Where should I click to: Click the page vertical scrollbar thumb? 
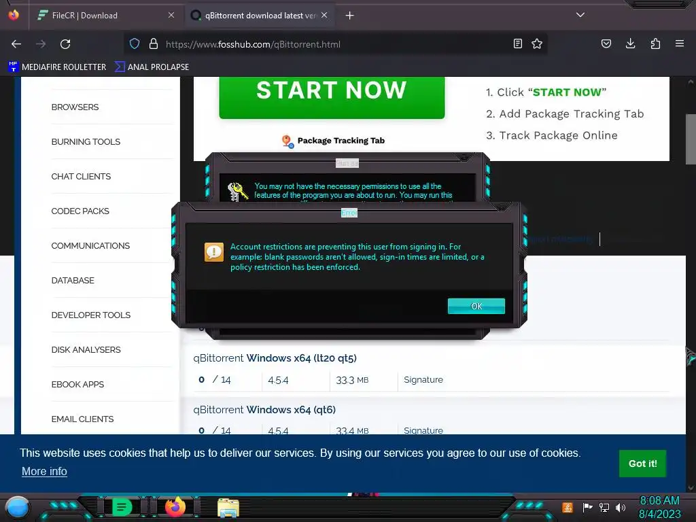[x=691, y=139]
